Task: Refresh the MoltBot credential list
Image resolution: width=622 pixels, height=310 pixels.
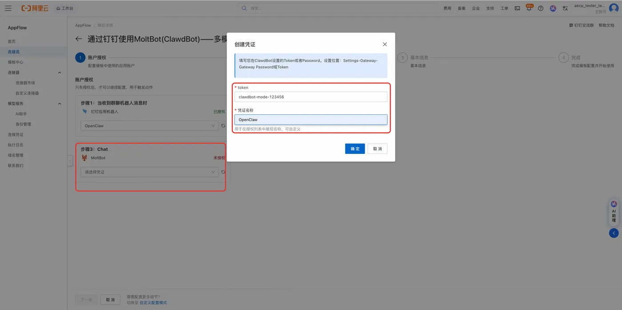Action: (x=223, y=172)
